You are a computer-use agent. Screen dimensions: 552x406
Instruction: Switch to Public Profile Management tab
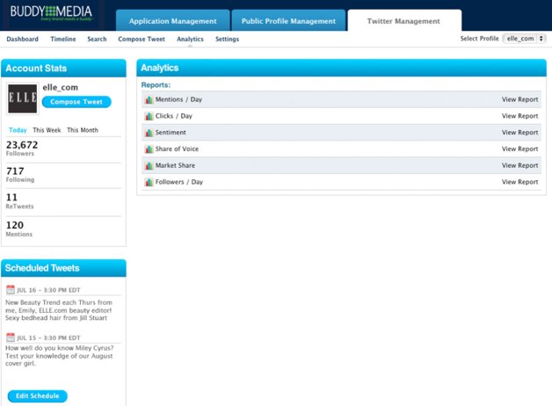(x=288, y=21)
